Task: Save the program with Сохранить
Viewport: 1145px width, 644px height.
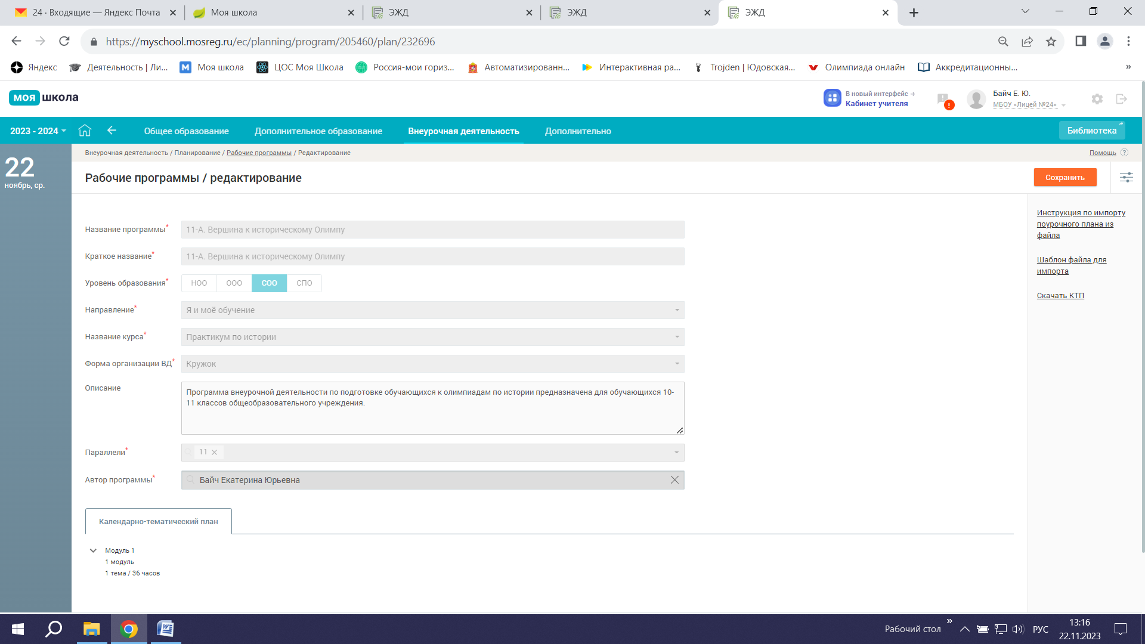Action: [1065, 177]
